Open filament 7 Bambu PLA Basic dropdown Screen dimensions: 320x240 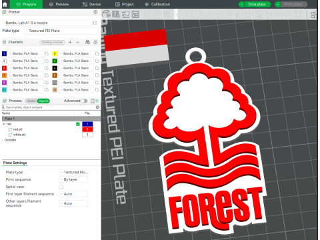25,75
